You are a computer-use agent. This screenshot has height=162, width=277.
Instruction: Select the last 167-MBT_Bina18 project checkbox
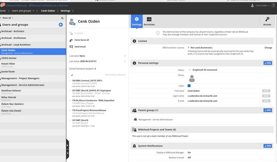coord(70,120)
